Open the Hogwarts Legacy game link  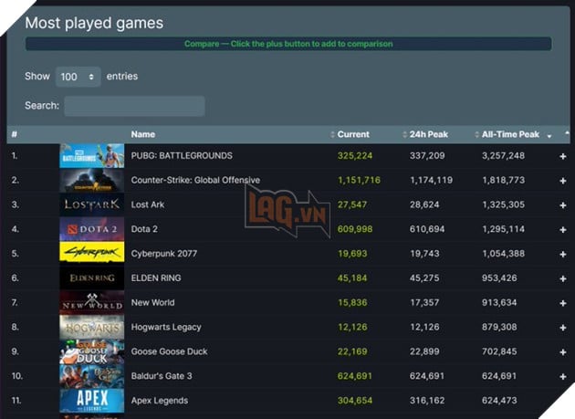click(x=166, y=327)
